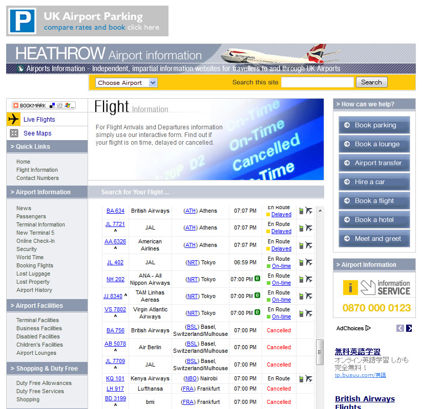Click the AdChoices next arrow icon
Viewport: 422px width, 409px height.
(409, 328)
